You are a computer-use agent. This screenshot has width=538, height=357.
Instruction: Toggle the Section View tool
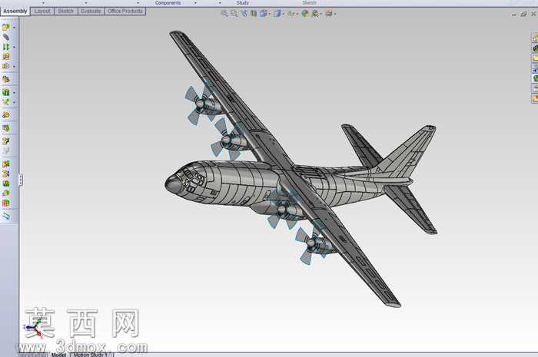(254, 14)
